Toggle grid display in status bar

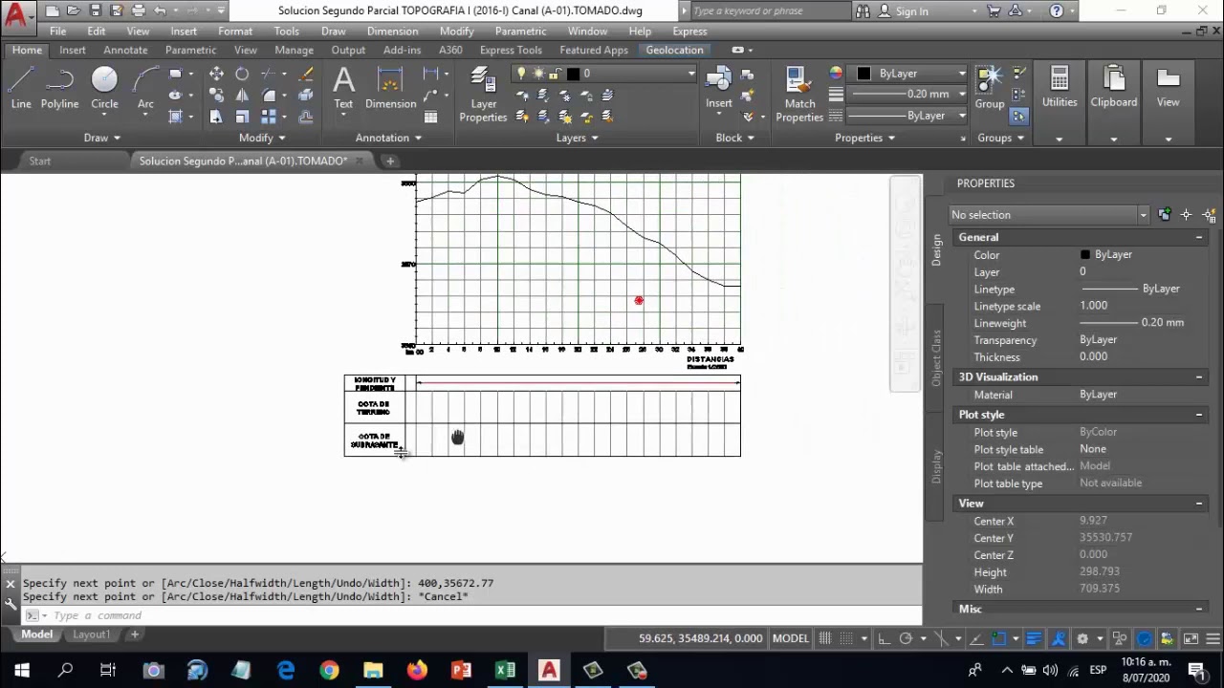824,638
